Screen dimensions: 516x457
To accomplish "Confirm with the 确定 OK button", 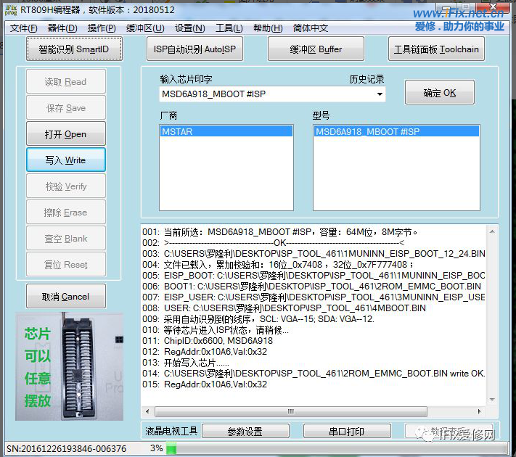I will [440, 93].
